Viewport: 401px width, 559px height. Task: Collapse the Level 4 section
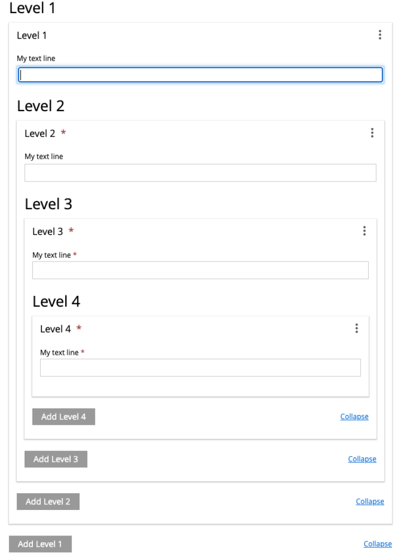click(x=354, y=417)
